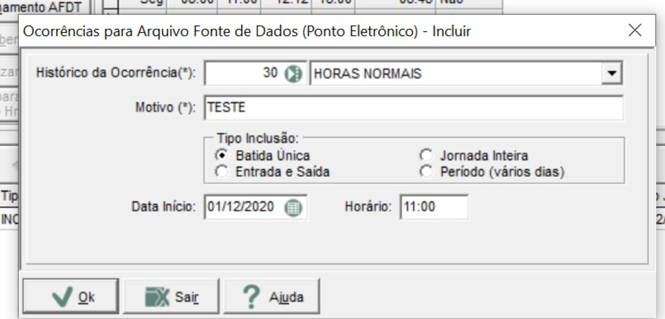Click the occurrence code field showing 30

(x=244, y=74)
